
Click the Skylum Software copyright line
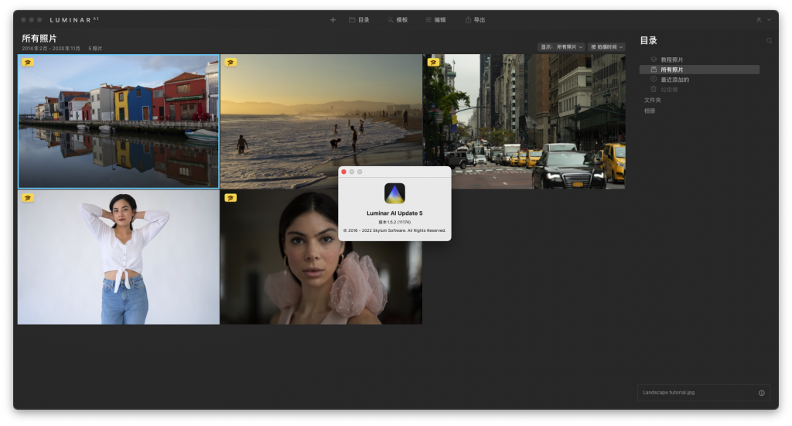click(394, 230)
